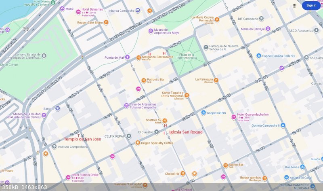
Task: Select the Patroni's Bar restaurant icon
Action: [x=143, y=80]
